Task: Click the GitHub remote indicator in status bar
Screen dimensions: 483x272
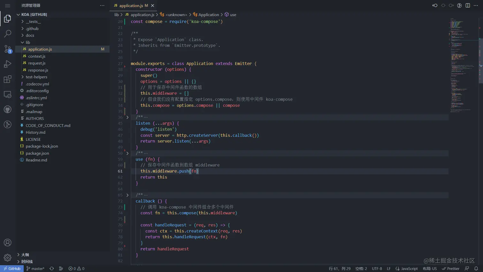Action: pyautogui.click(x=12, y=268)
